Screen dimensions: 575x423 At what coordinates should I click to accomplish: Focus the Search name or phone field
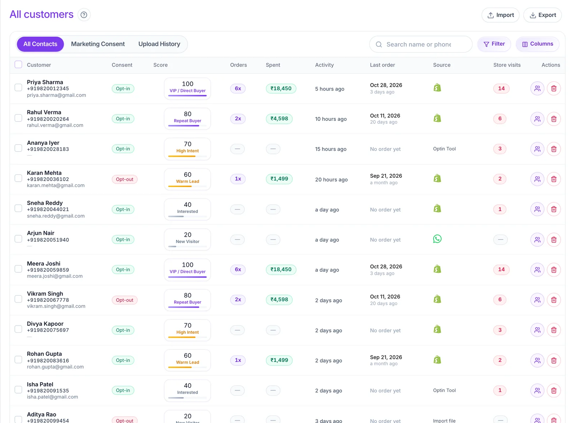click(421, 44)
